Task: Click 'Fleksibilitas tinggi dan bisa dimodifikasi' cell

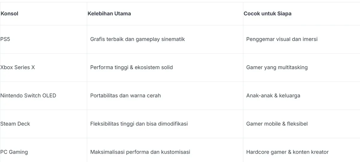Action: pyautogui.click(x=165, y=124)
